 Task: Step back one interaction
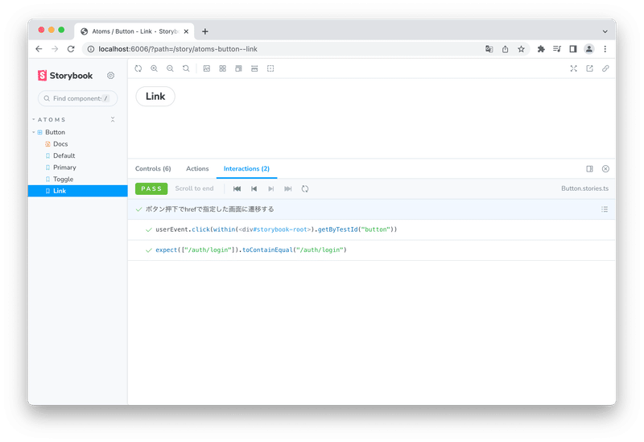tap(254, 188)
